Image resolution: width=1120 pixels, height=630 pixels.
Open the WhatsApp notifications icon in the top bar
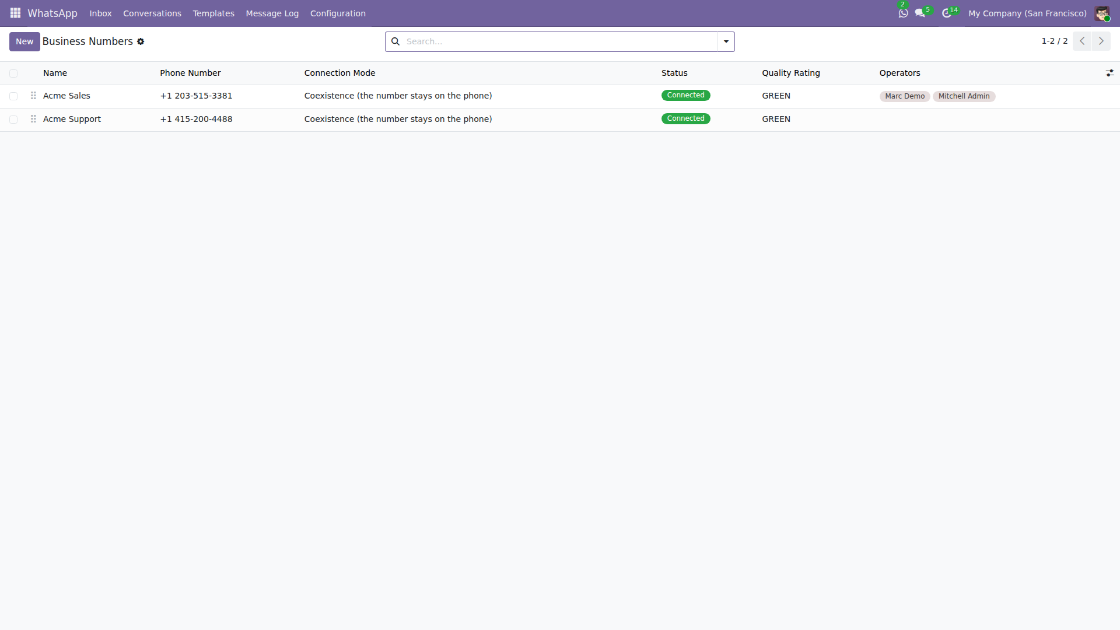[903, 13]
